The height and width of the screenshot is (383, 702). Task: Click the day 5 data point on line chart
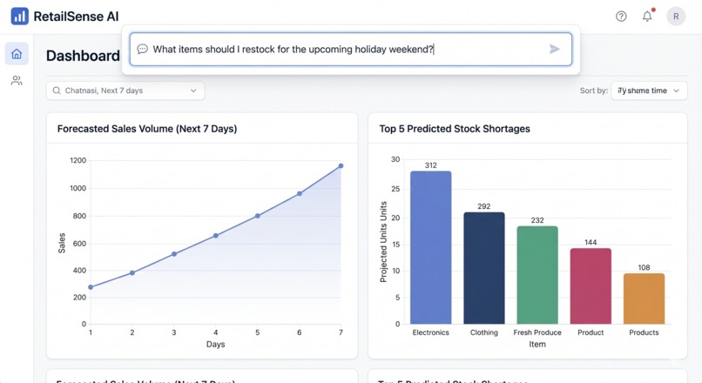pyautogui.click(x=258, y=216)
